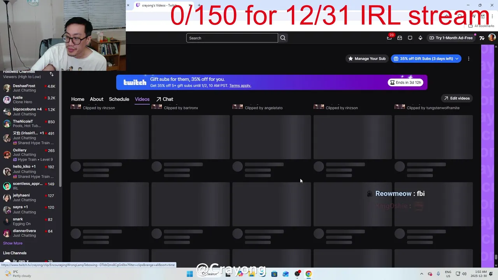Open channel more options three-dot menu
This screenshot has width=498, height=280.
point(468,59)
